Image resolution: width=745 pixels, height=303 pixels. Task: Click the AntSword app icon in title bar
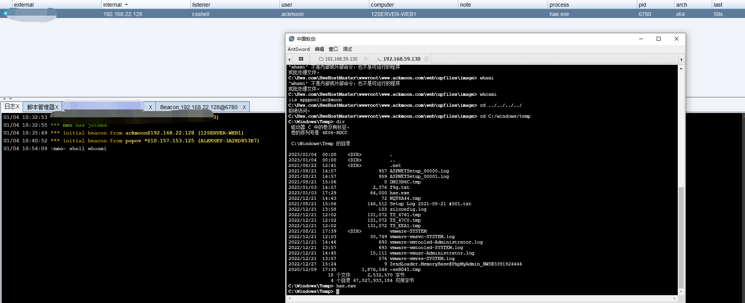point(292,39)
